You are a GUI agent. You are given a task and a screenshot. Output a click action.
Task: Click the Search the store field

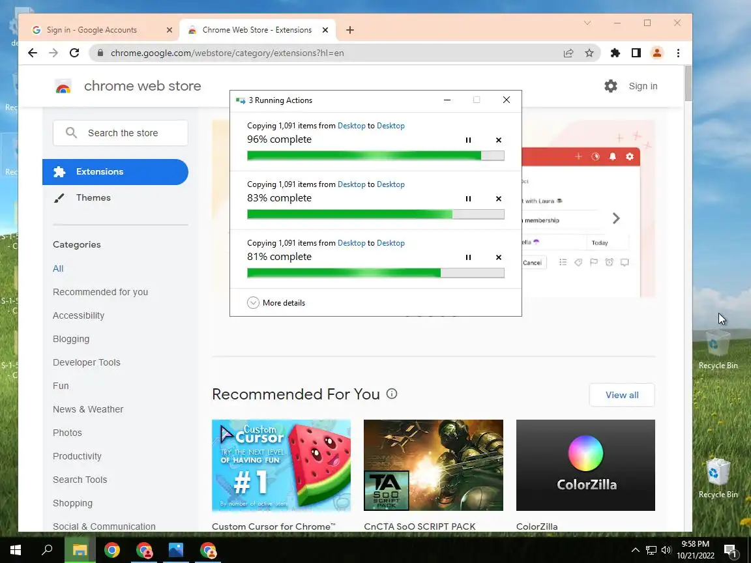pyautogui.click(x=120, y=133)
